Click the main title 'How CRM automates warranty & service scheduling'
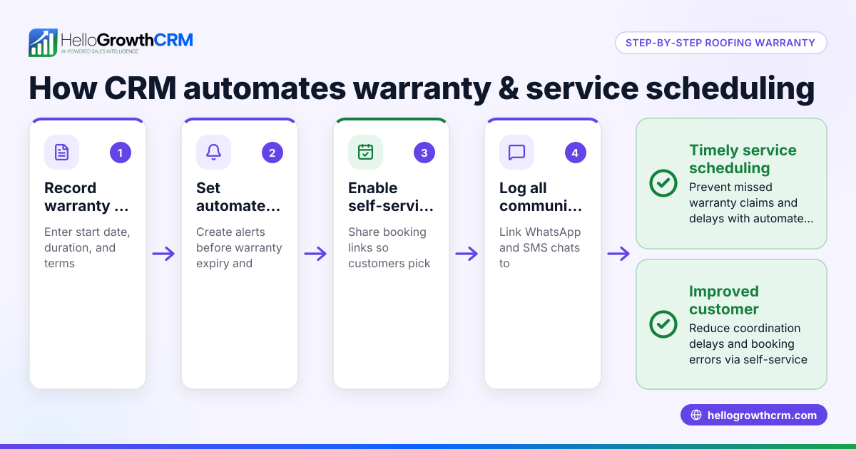Screen dimensions: 856x449 click(422, 89)
